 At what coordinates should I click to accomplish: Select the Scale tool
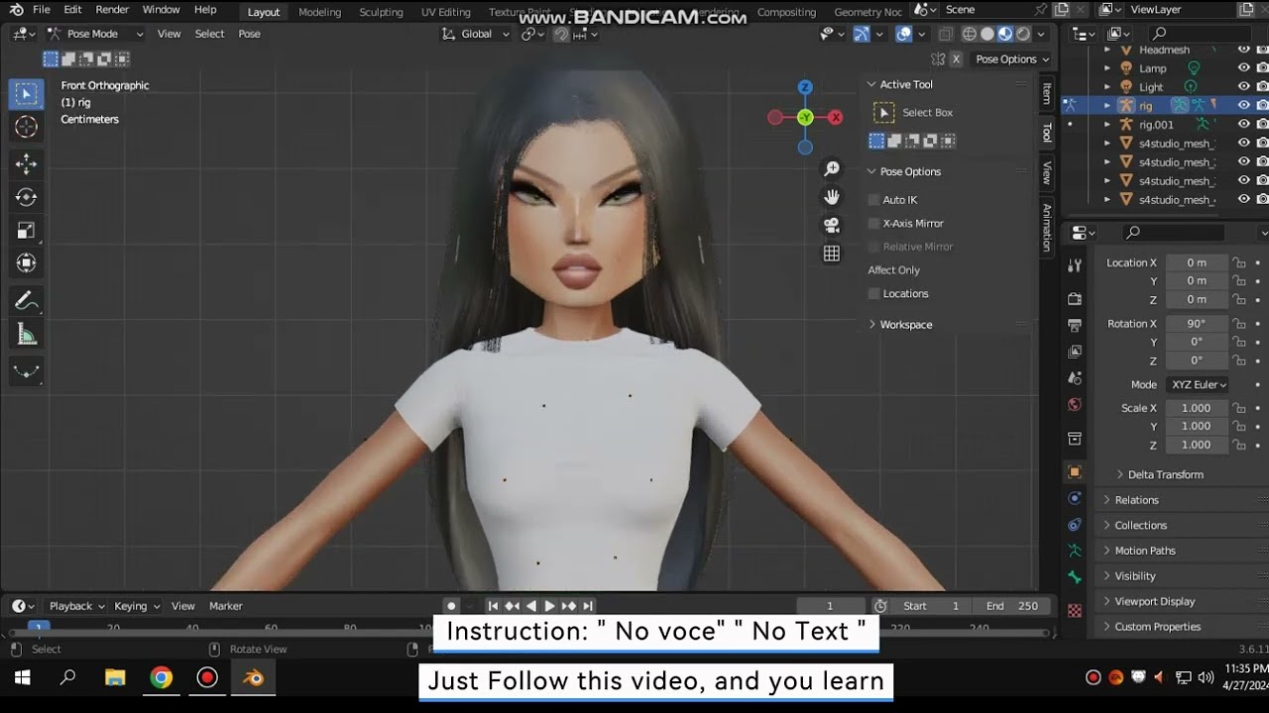click(x=27, y=231)
